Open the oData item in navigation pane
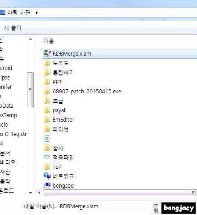 (7, 106)
